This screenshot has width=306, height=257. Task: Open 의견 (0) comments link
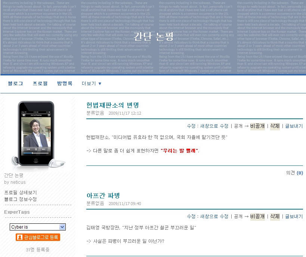pyautogui.click(x=294, y=173)
